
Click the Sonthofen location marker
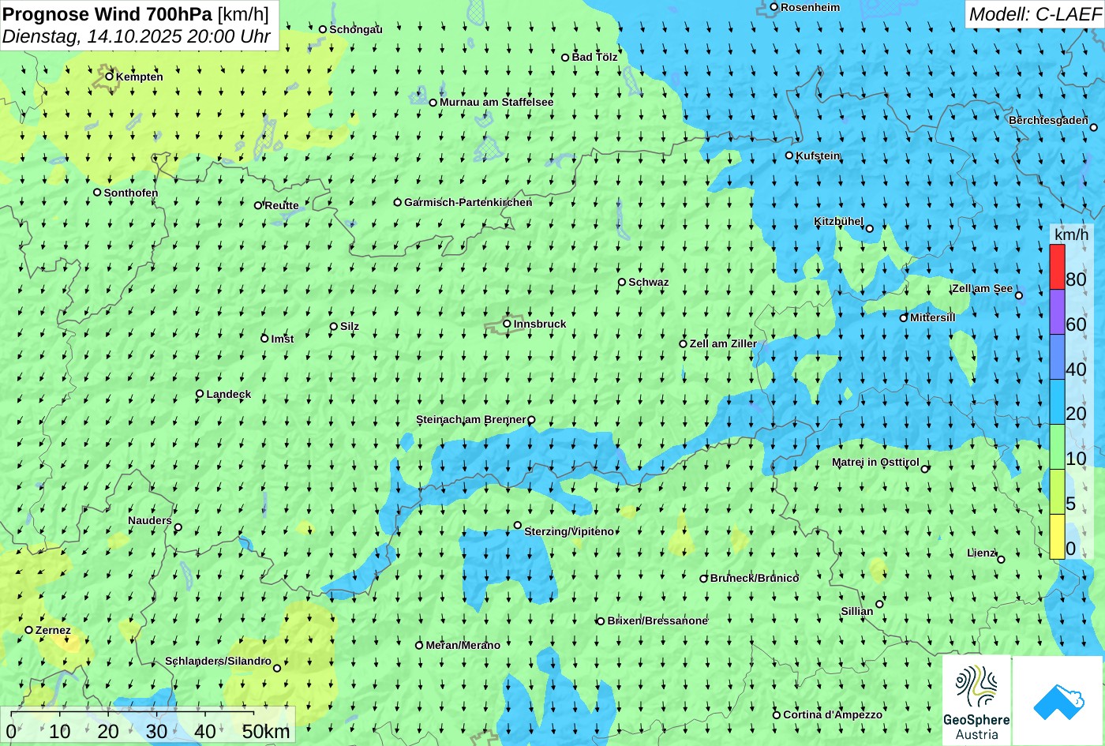(97, 193)
